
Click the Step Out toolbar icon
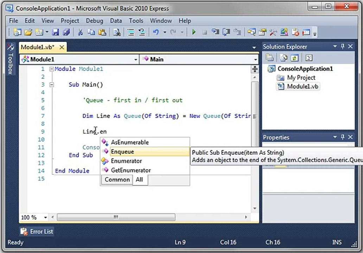coord(237,32)
